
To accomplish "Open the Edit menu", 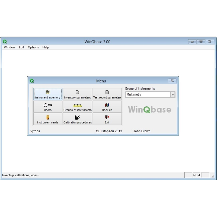I will point(22,47).
